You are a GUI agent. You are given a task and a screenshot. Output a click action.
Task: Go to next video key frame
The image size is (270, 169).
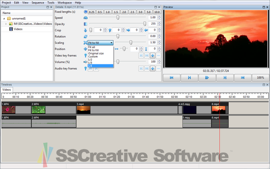pos(141,55)
